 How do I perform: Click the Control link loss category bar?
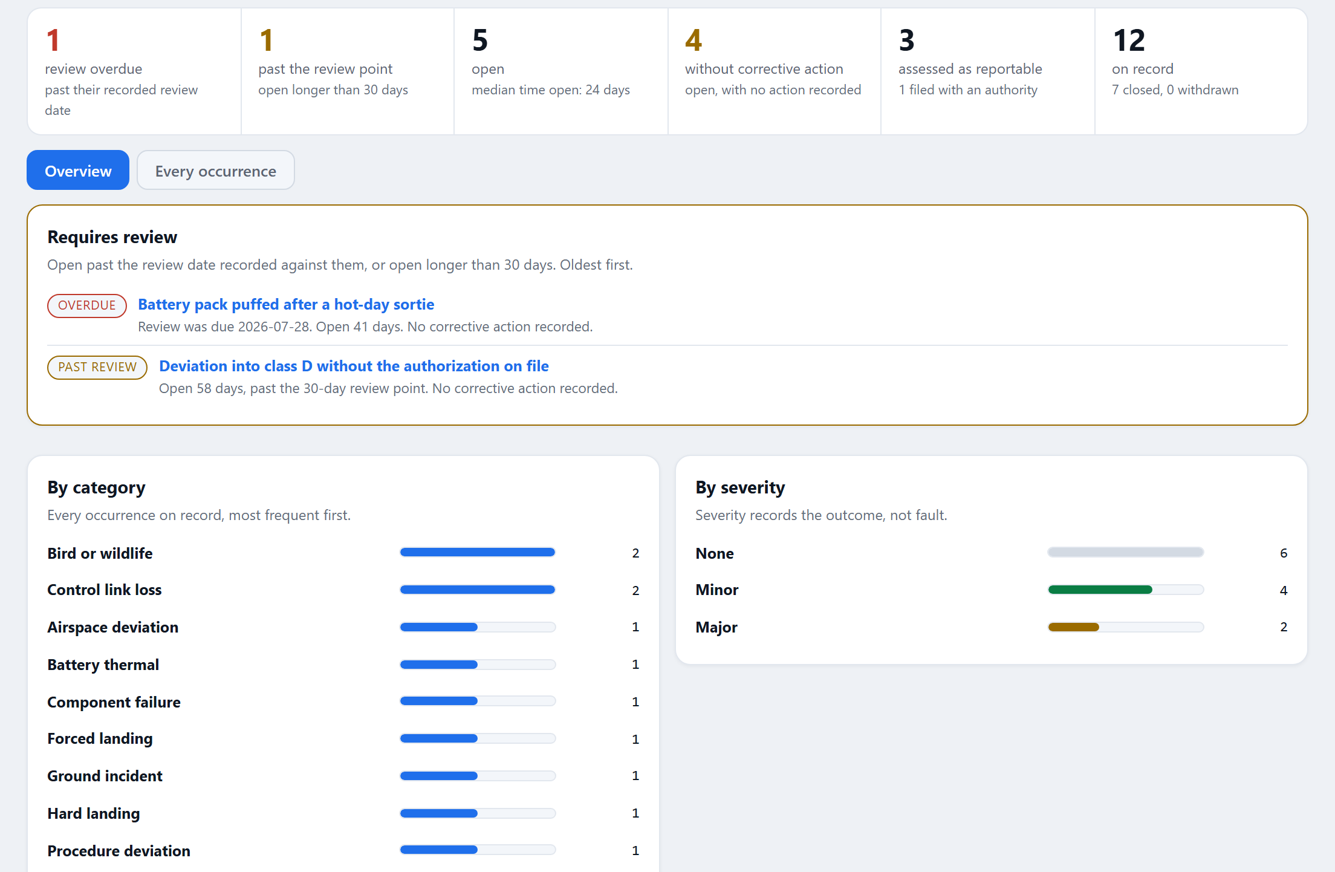click(478, 590)
